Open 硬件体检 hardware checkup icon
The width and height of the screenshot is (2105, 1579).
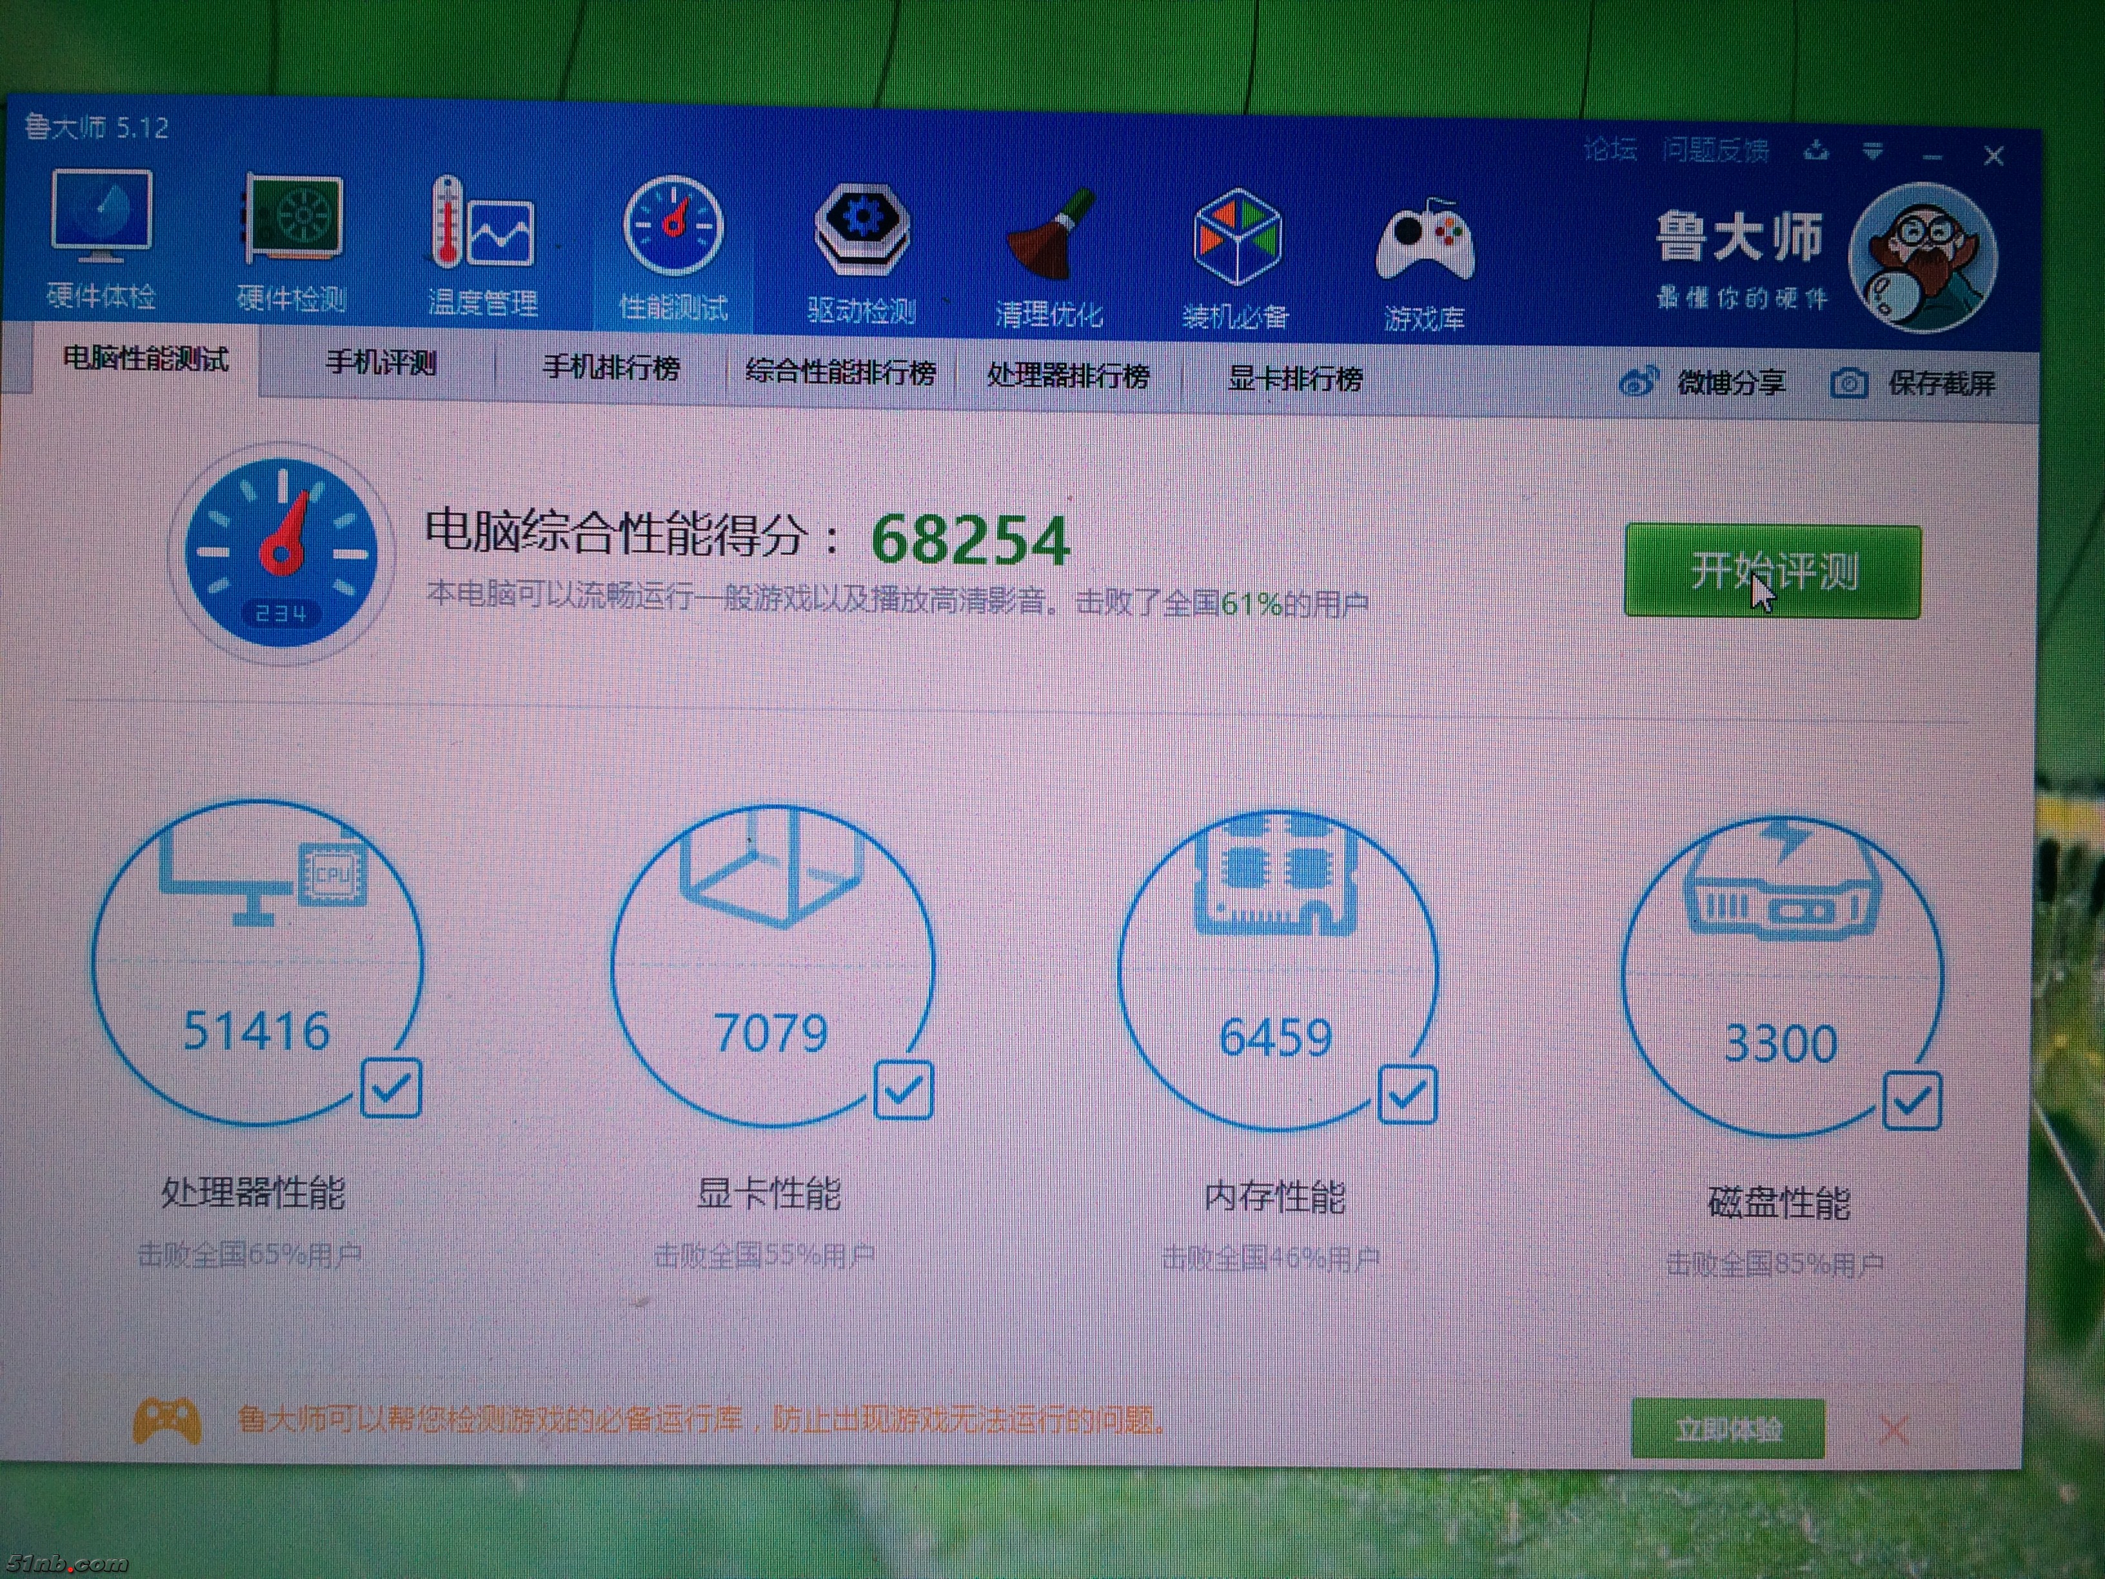pyautogui.click(x=102, y=216)
